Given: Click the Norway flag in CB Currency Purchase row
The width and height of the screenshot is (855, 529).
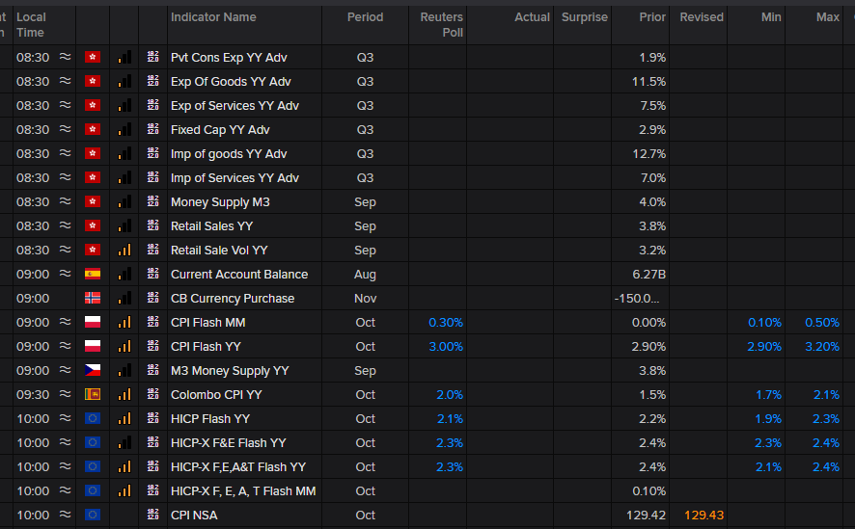Looking at the screenshot, I should click(93, 299).
